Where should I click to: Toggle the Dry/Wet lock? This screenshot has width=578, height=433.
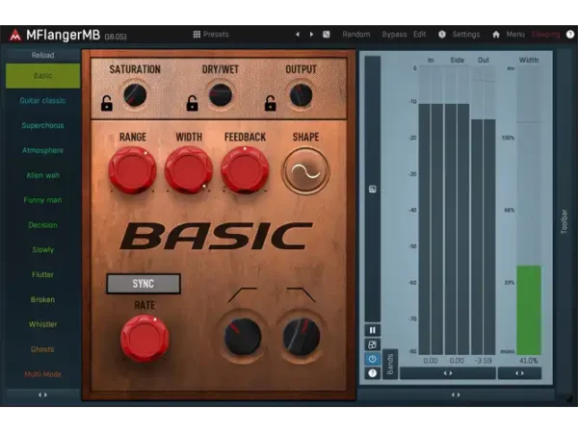point(192,103)
